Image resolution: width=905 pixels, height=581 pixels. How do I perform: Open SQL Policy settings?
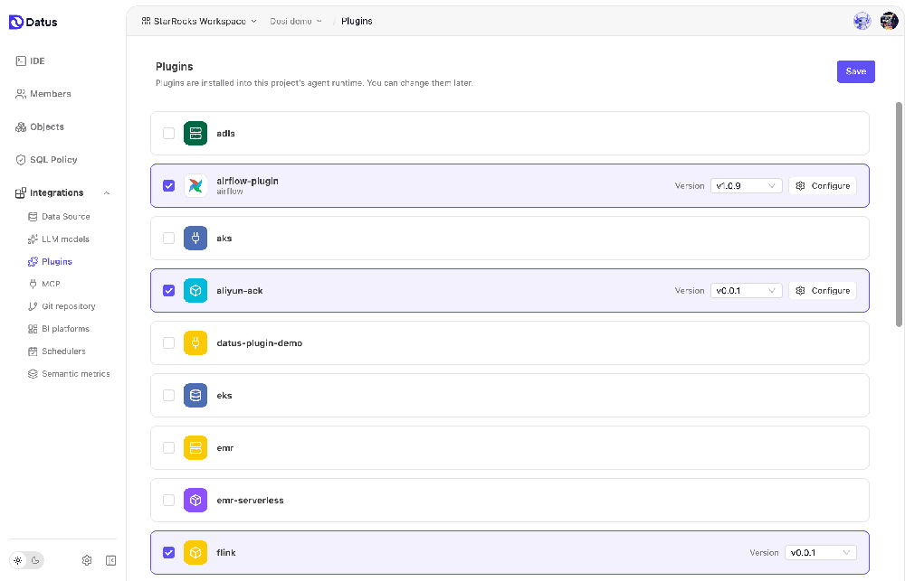46,160
